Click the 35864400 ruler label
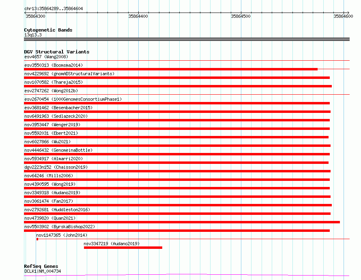This screenshot has width=361, height=280. click(x=138, y=16)
